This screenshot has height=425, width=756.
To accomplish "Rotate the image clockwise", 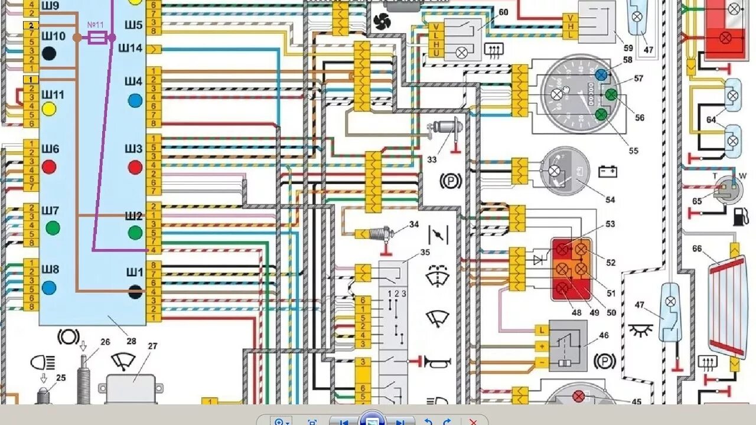I will [x=447, y=421].
